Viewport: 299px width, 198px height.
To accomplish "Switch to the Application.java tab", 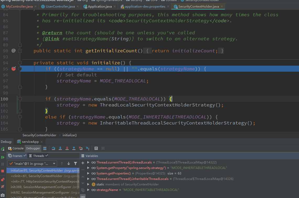I will [x=100, y=7].
